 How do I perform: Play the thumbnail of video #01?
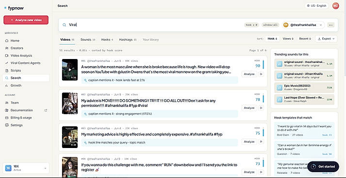click(70, 70)
